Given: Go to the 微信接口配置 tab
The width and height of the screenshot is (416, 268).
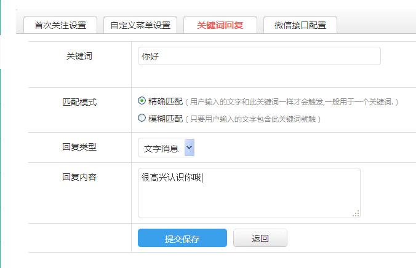Looking at the screenshot, I should [x=300, y=26].
